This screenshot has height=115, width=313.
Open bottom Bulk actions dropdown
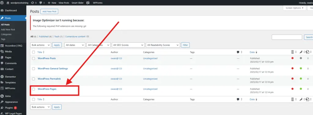pyautogui.click(x=41, y=107)
